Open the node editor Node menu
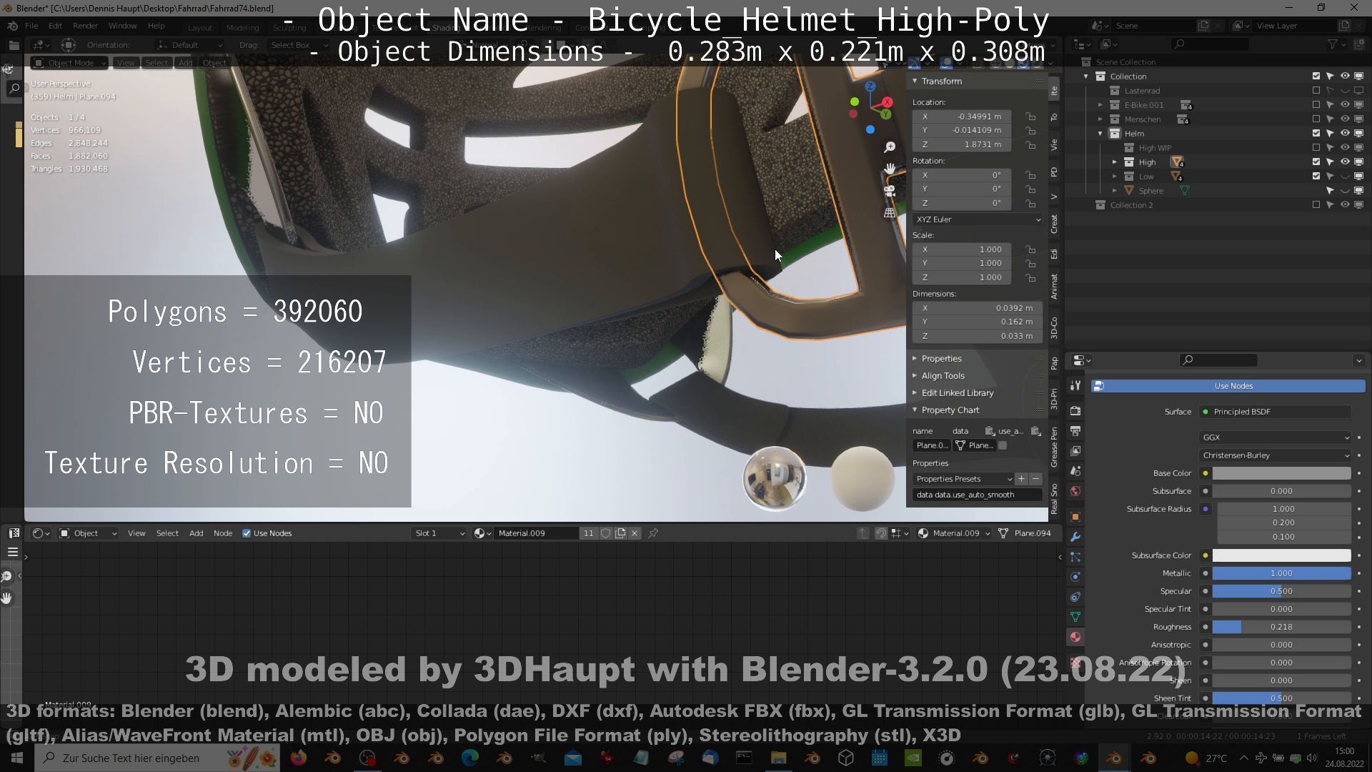Image resolution: width=1372 pixels, height=772 pixels. [223, 533]
